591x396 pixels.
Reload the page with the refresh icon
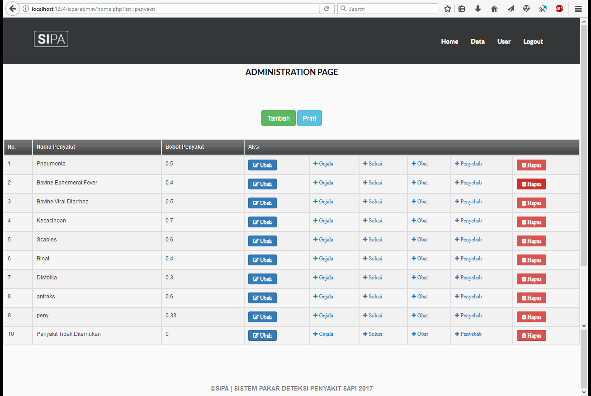pyautogui.click(x=326, y=9)
